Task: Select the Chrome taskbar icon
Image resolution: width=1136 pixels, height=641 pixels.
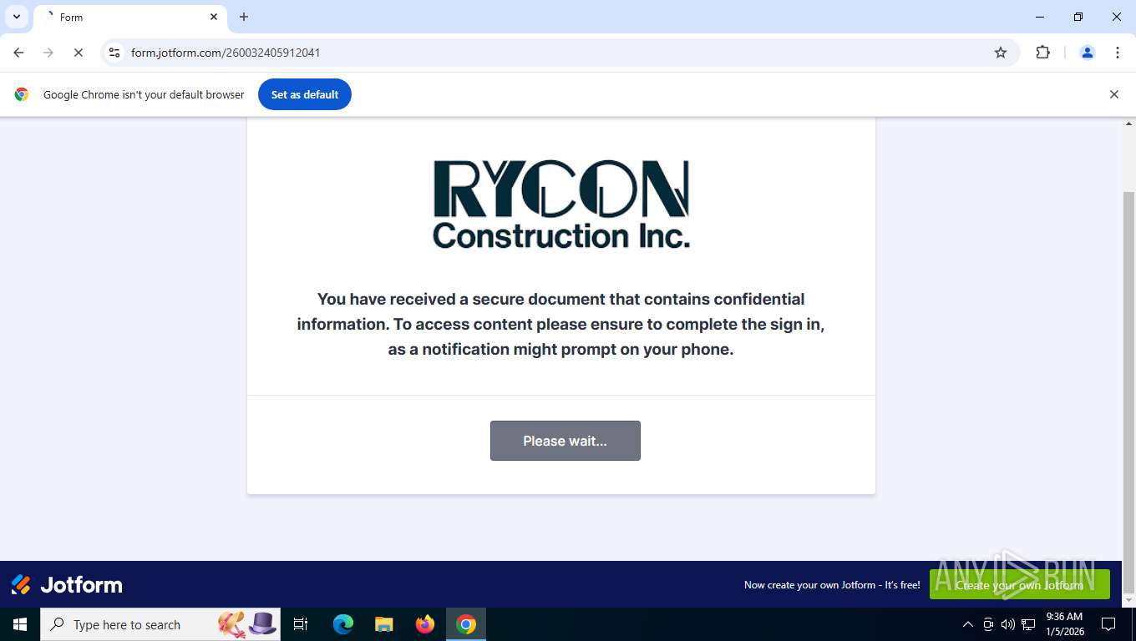Action: click(466, 624)
